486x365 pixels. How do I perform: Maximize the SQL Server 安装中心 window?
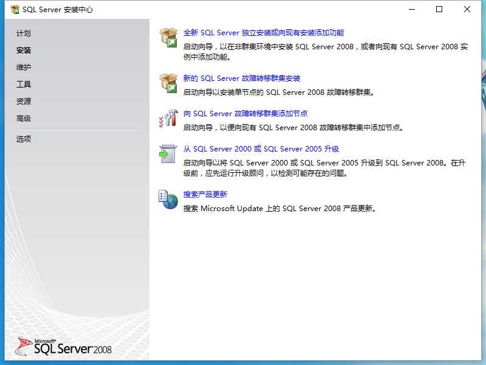click(439, 9)
